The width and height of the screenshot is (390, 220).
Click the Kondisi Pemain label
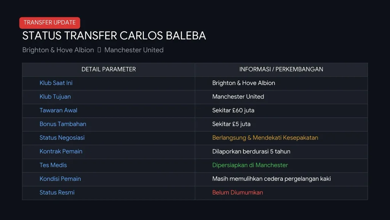[x=60, y=179]
